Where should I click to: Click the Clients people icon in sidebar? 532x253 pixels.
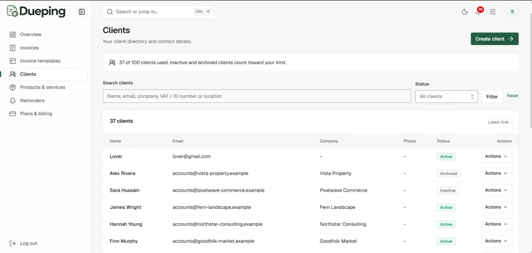(x=13, y=74)
